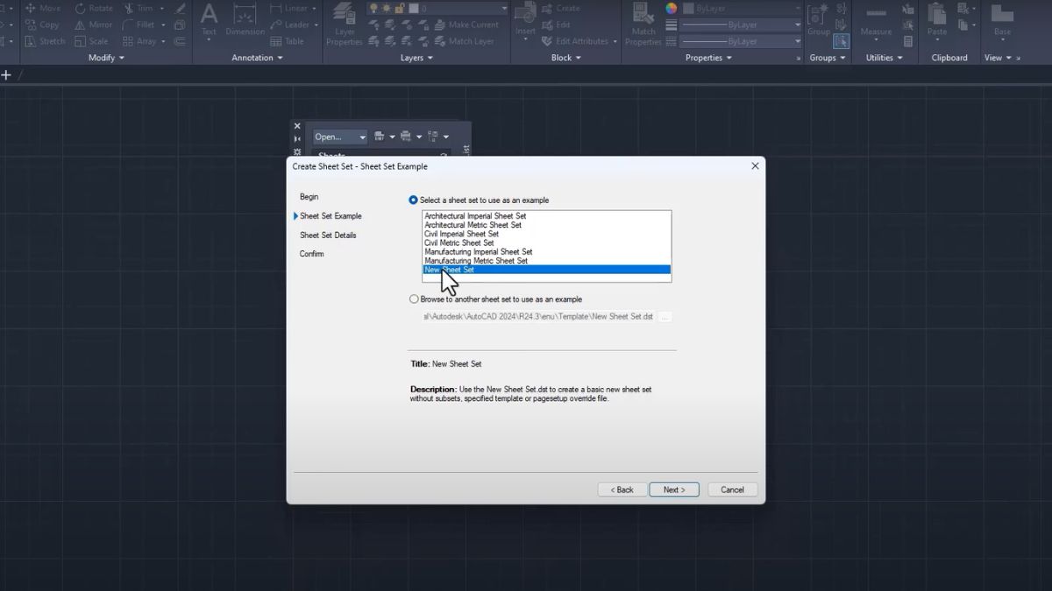1052x591 pixels.
Task: Select the Move tool in Modify panel
Action: pos(43,8)
